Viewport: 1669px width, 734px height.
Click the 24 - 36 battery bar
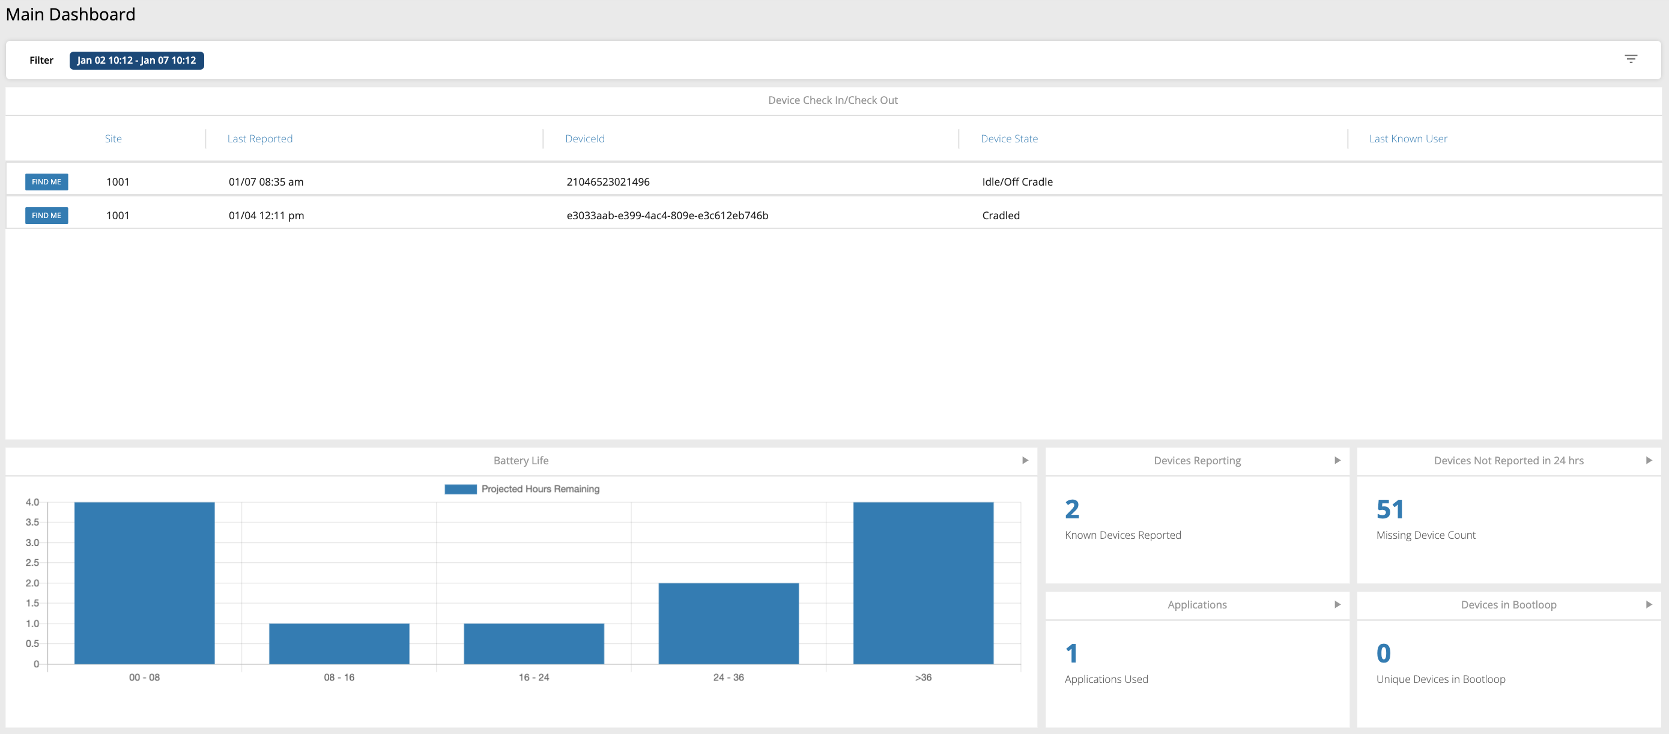(729, 623)
